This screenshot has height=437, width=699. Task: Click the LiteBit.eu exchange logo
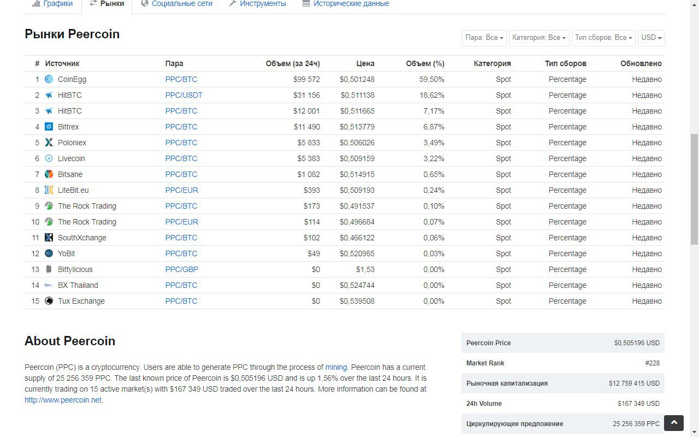point(49,190)
